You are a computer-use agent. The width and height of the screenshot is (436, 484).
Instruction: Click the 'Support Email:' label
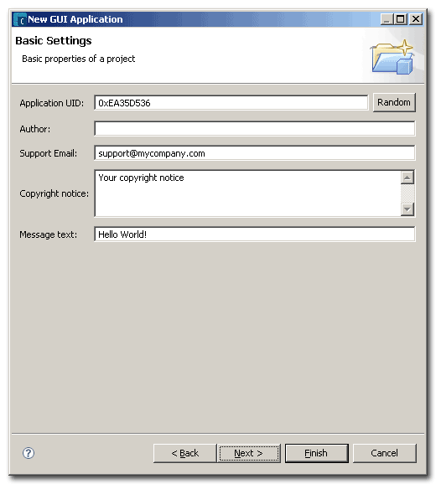click(x=48, y=153)
